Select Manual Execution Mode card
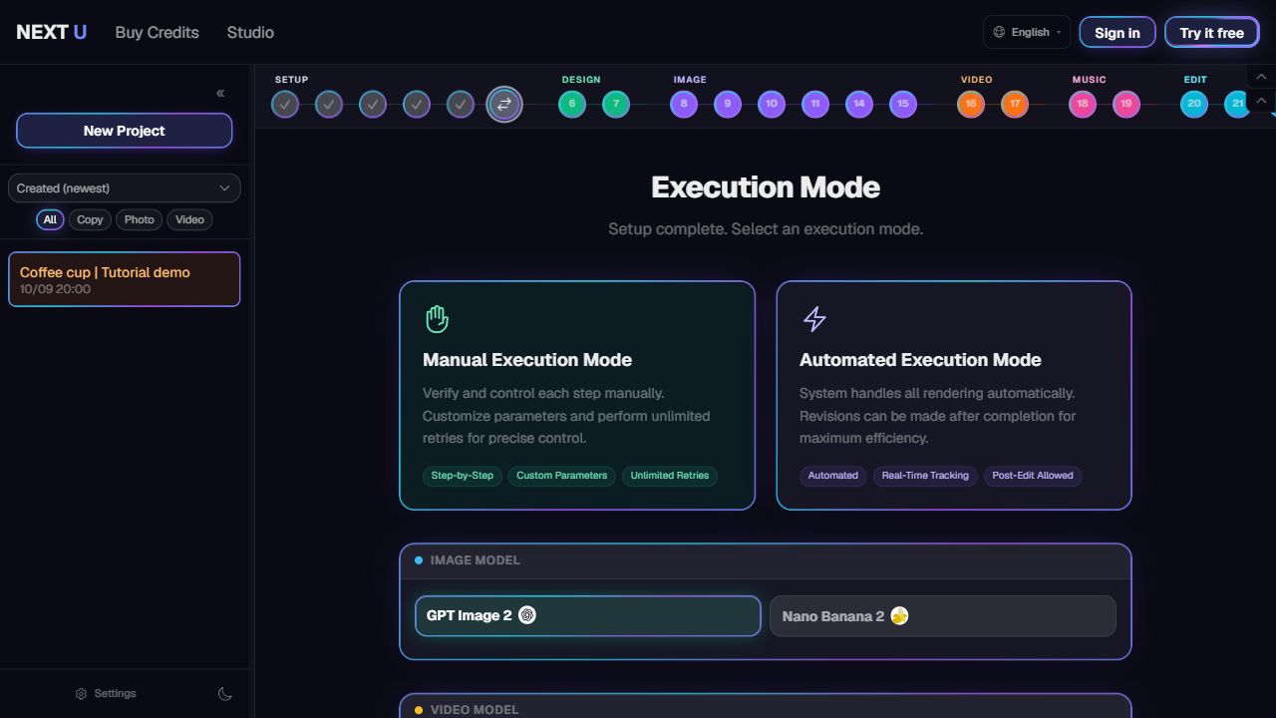 577,396
